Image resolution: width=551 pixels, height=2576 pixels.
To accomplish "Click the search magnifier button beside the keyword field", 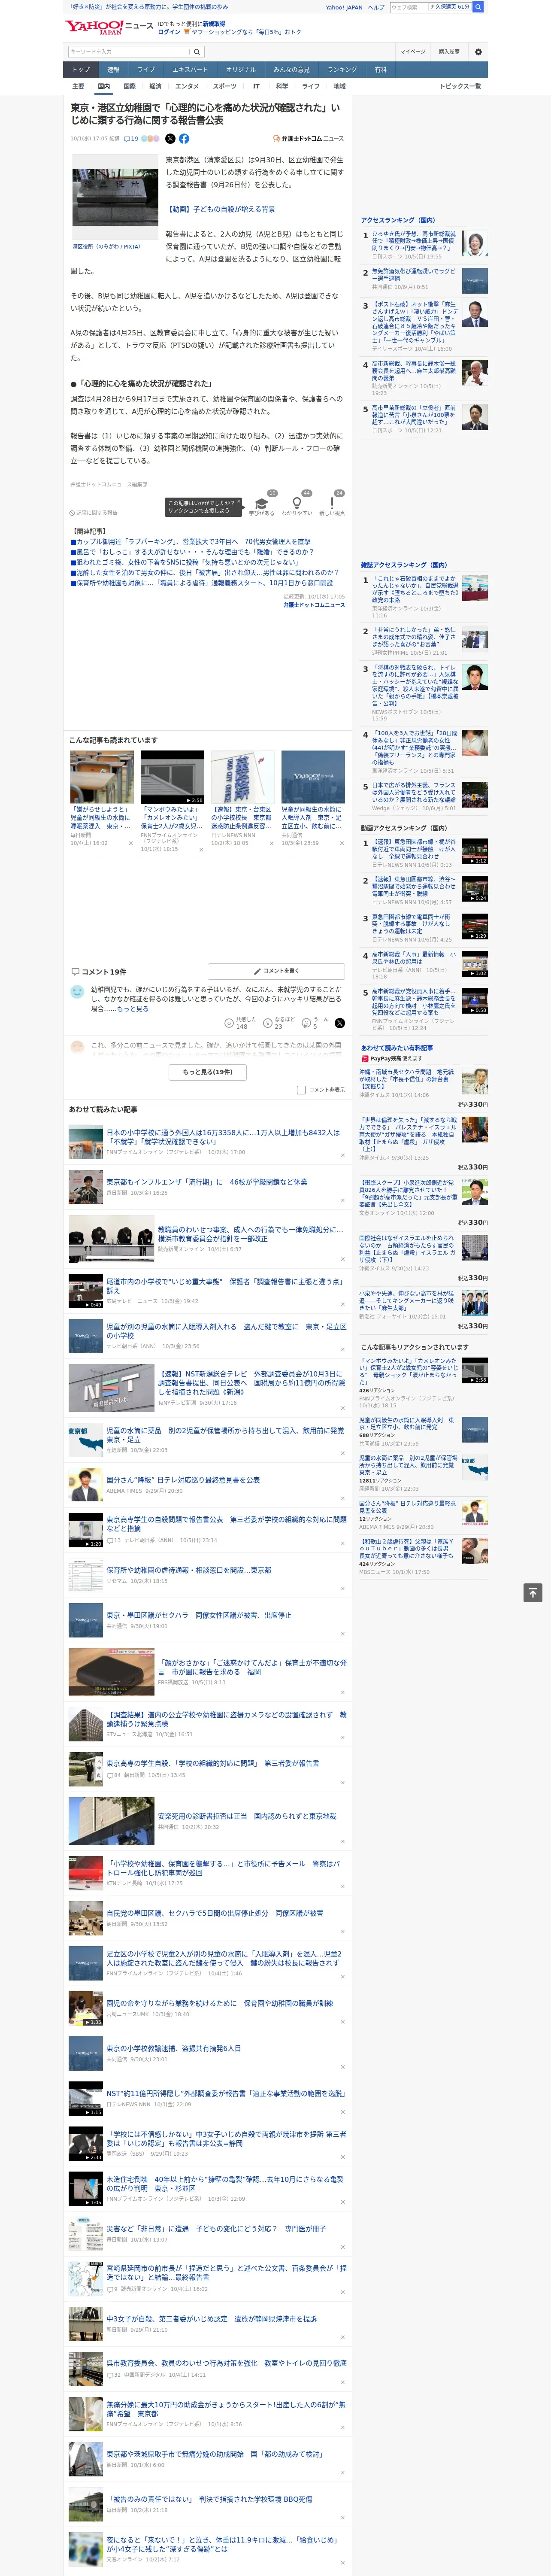I will [197, 52].
